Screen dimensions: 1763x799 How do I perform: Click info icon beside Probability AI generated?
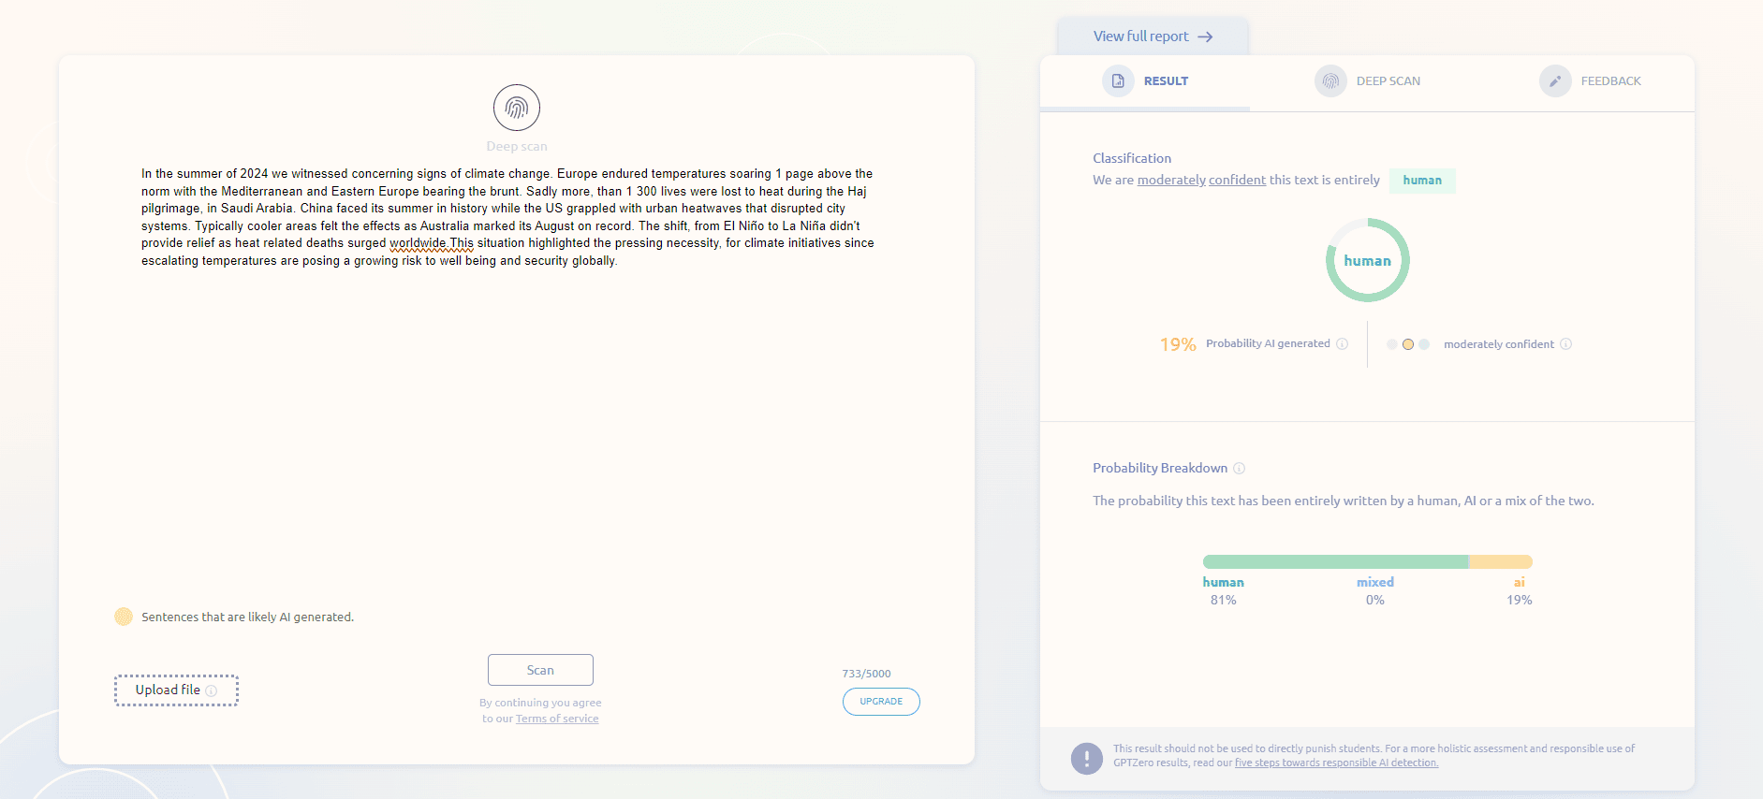pos(1342,344)
